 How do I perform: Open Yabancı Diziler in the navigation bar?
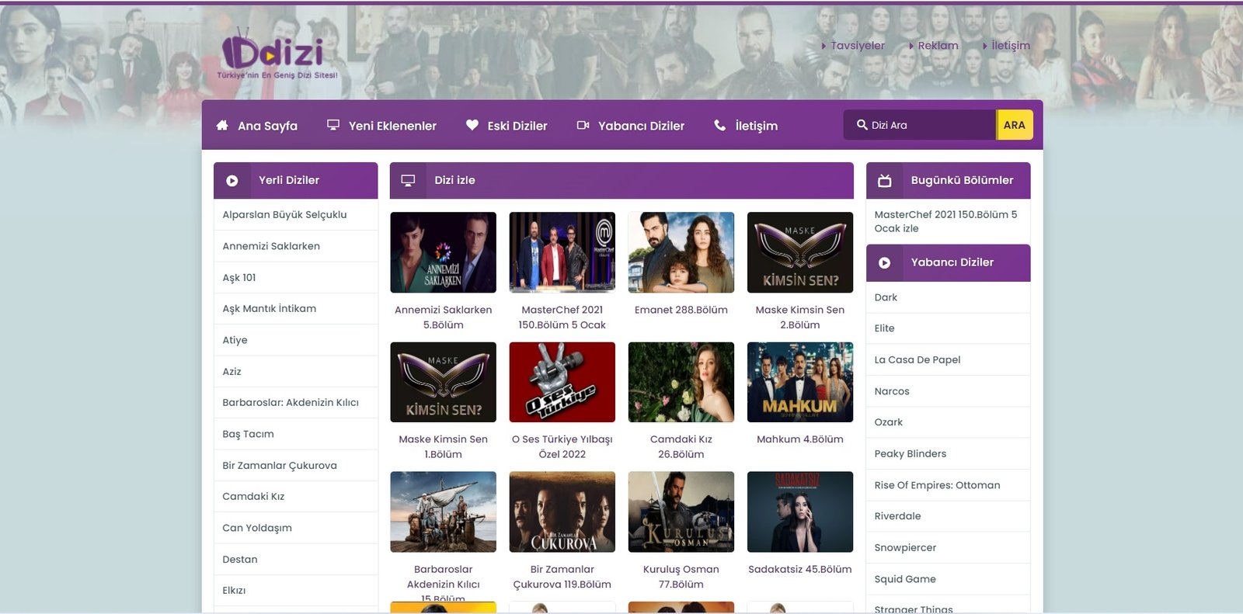click(641, 126)
